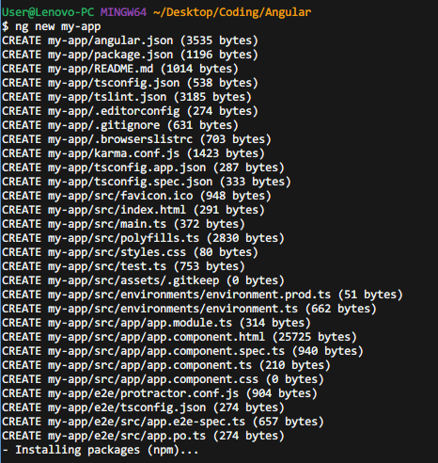This screenshot has height=463, width=438.
Task: Click the User@Lenovo-PC prompt text
Action: pyautogui.click(x=48, y=12)
